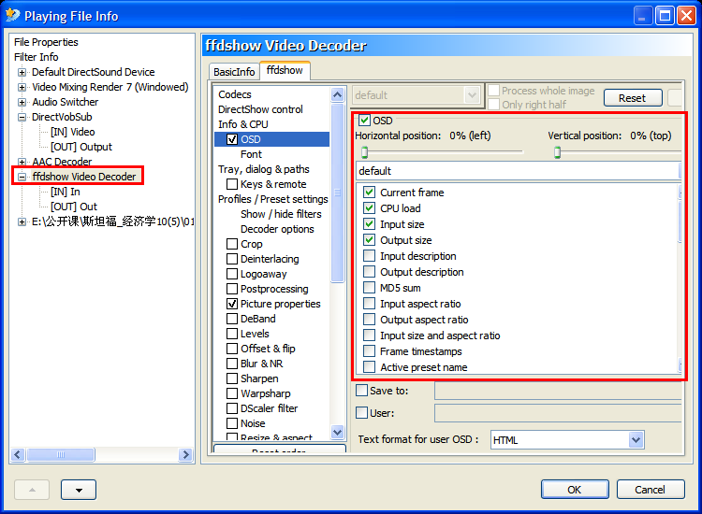This screenshot has height=514, width=702.
Task: Enable Deinterlacing checkbox
Action: (232, 259)
